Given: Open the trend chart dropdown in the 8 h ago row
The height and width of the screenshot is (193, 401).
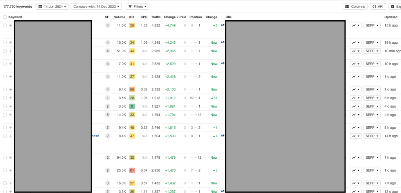Looking at the screenshot, I should pyautogui.click(x=356, y=127).
